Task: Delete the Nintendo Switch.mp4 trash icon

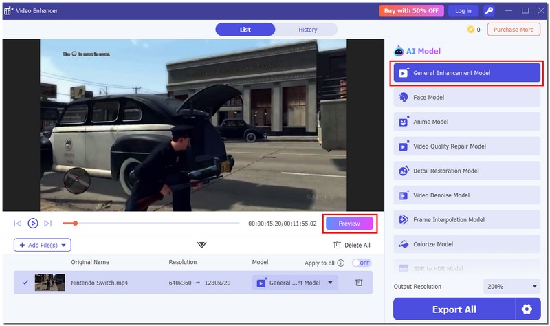Action: click(359, 283)
